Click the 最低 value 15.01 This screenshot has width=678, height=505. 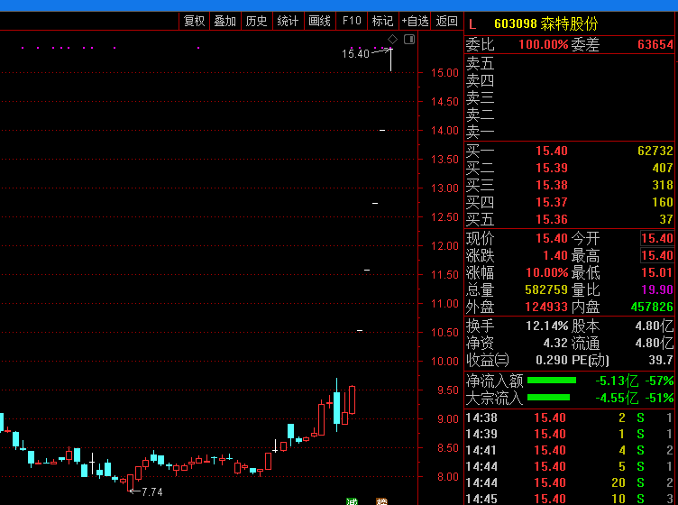click(x=656, y=272)
